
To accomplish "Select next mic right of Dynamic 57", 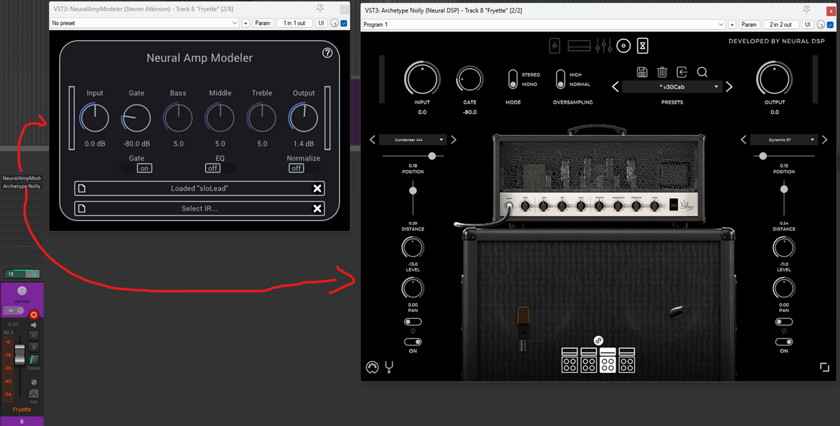I will click(x=825, y=140).
